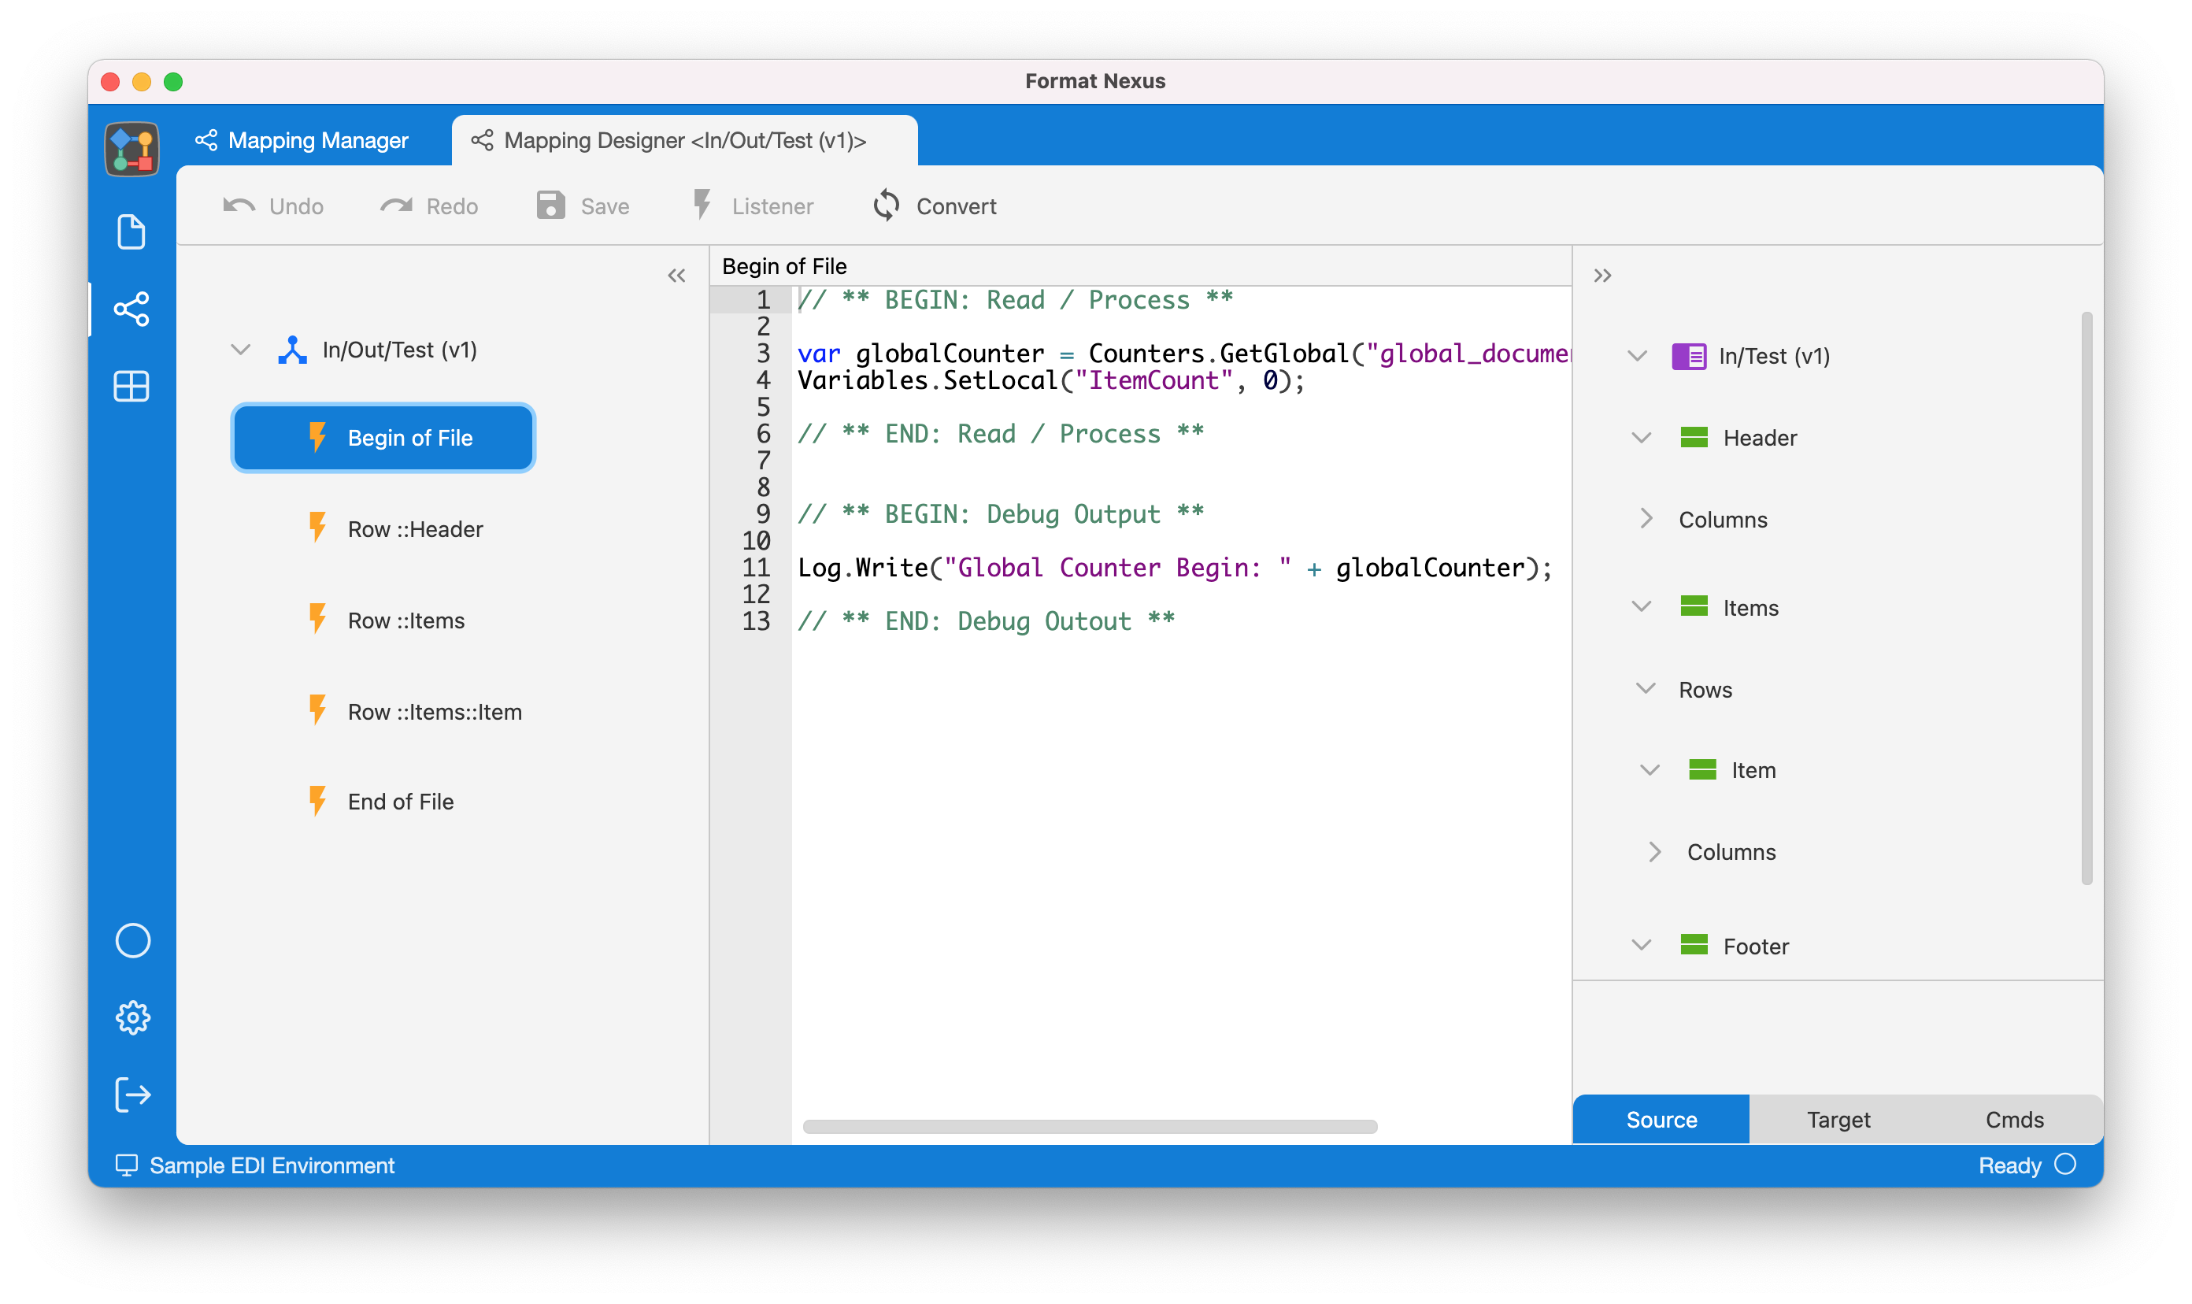Click the Redo arrow icon
Image resolution: width=2192 pixels, height=1304 pixels.
pyautogui.click(x=396, y=206)
